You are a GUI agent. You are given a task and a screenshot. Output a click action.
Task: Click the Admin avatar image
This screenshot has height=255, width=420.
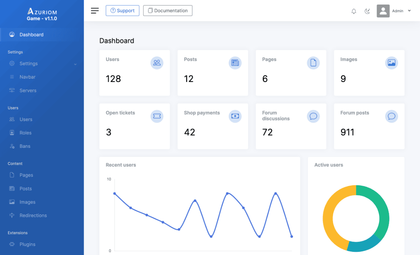pos(383,11)
